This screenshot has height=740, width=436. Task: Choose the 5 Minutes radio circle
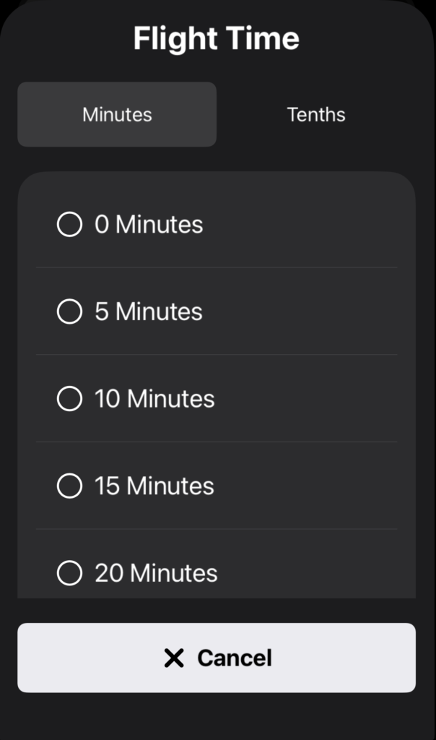tap(69, 311)
